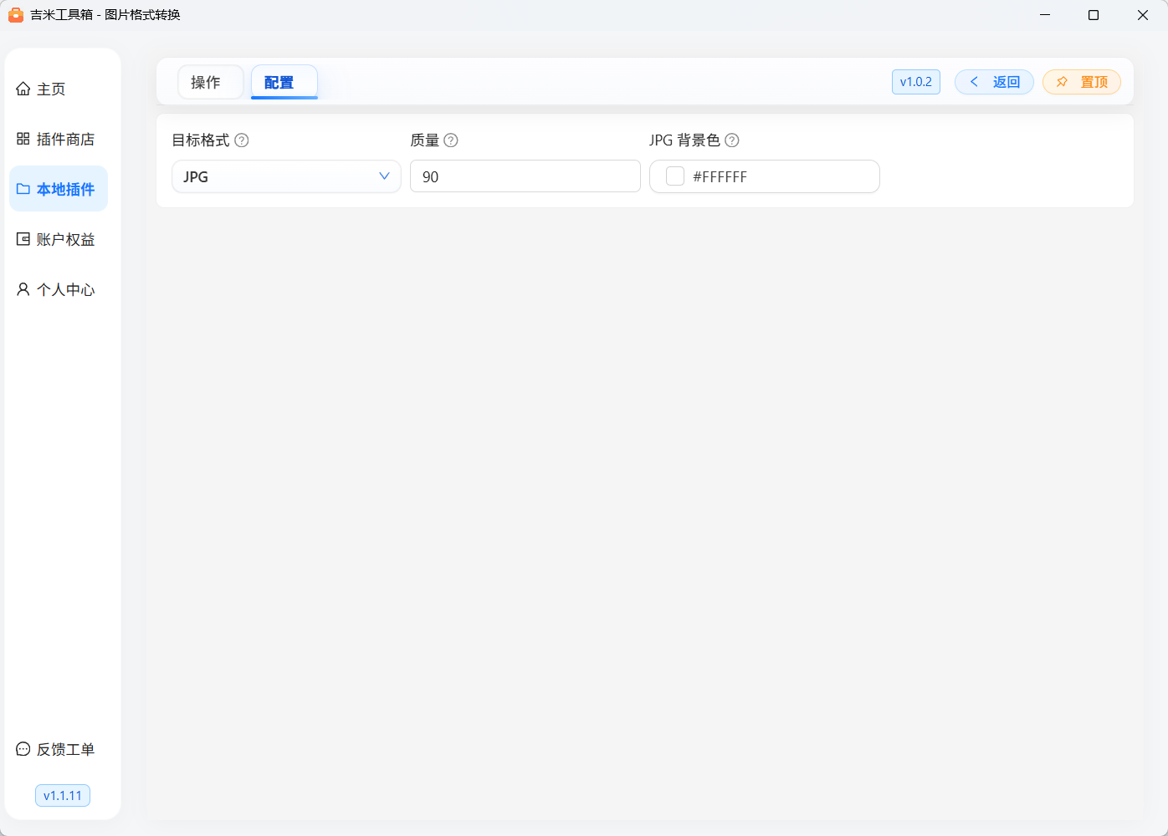Viewport: 1168px width, 836px height.
Task: Click the JPG 背景色 label text
Action: (684, 140)
